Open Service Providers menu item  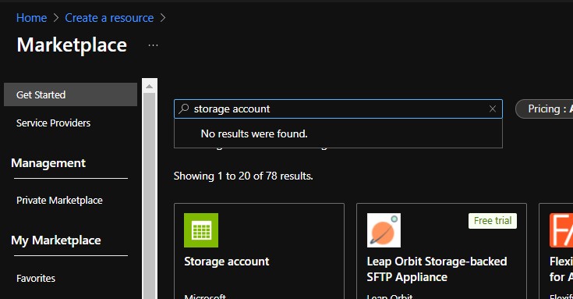(x=53, y=123)
